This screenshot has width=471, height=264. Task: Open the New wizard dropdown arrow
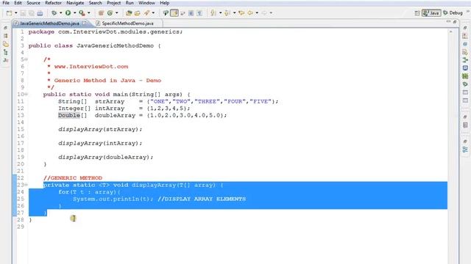(15, 13)
